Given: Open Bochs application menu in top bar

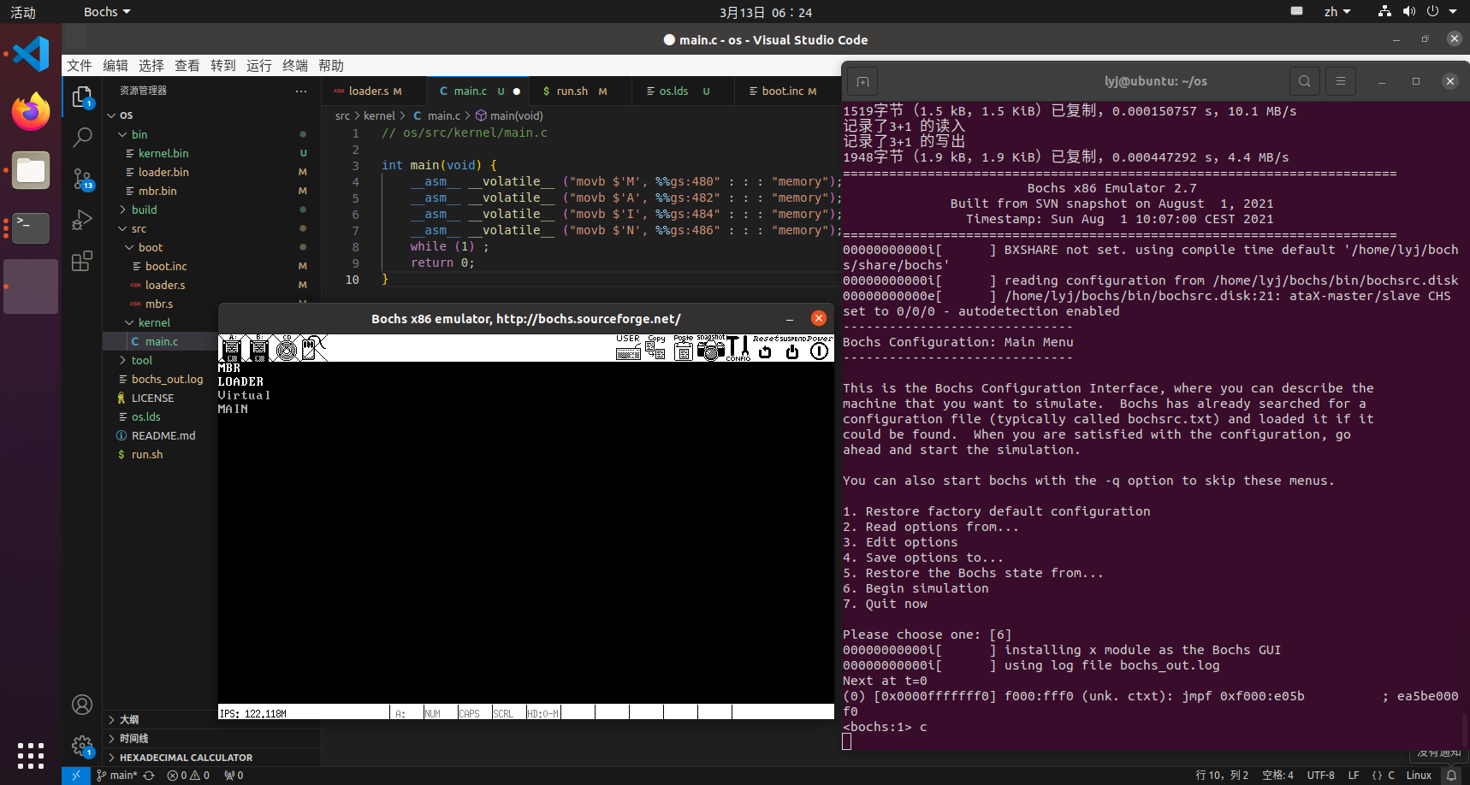Looking at the screenshot, I should [x=107, y=12].
